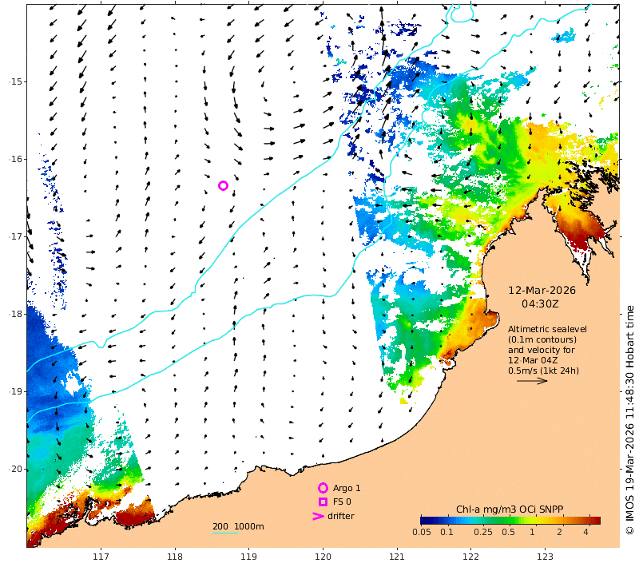Click the colorbar tick label 4
This screenshot has height=567, width=639.
pyautogui.click(x=585, y=532)
